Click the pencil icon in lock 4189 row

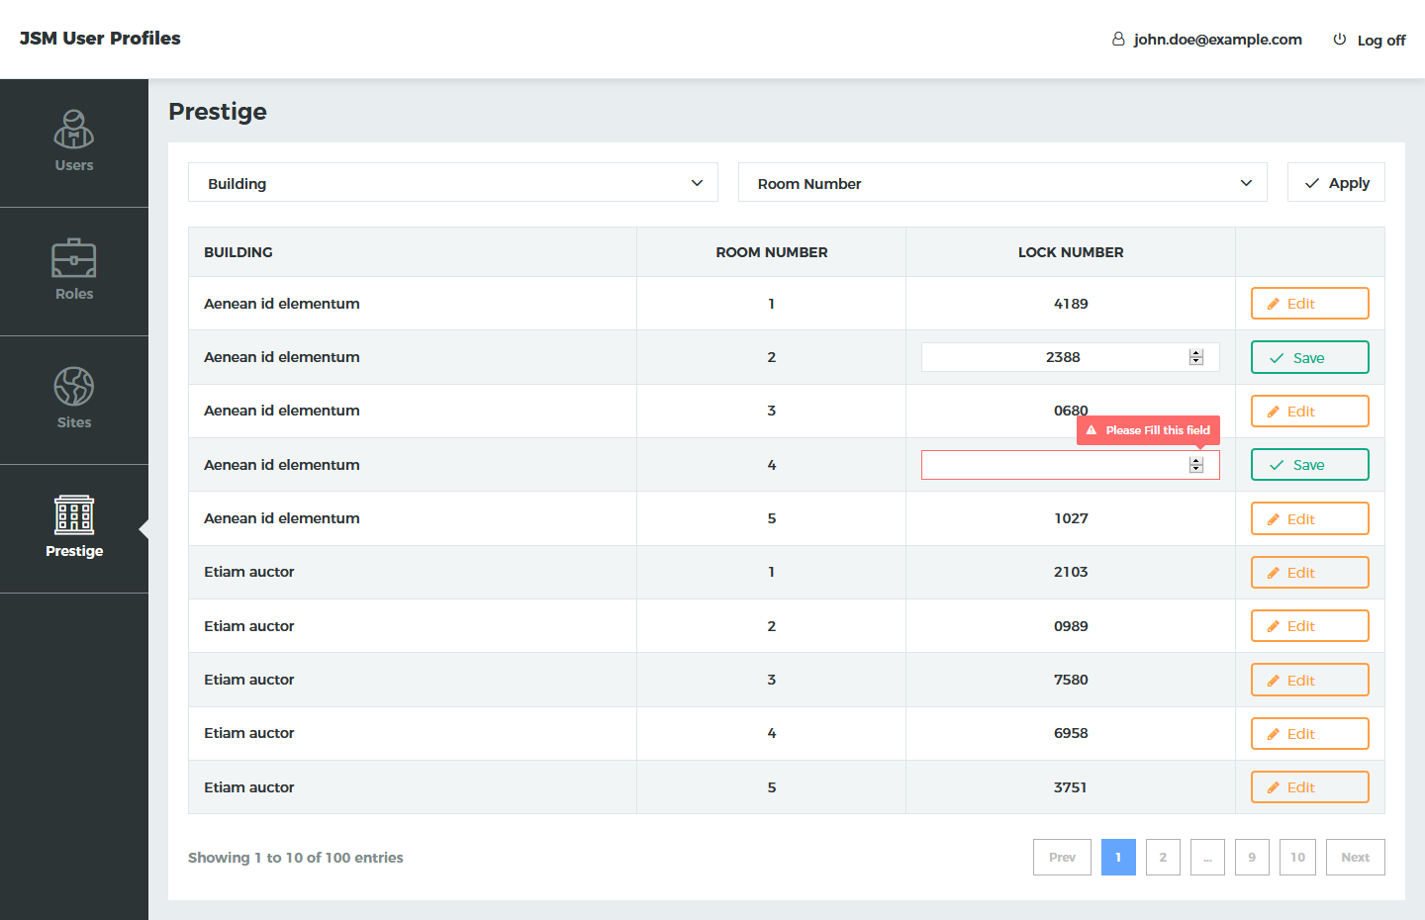pyautogui.click(x=1274, y=305)
